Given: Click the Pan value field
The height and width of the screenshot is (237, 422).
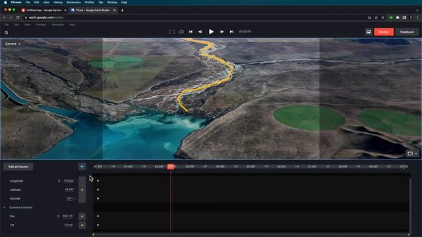Looking at the screenshot, I should (x=67, y=216).
